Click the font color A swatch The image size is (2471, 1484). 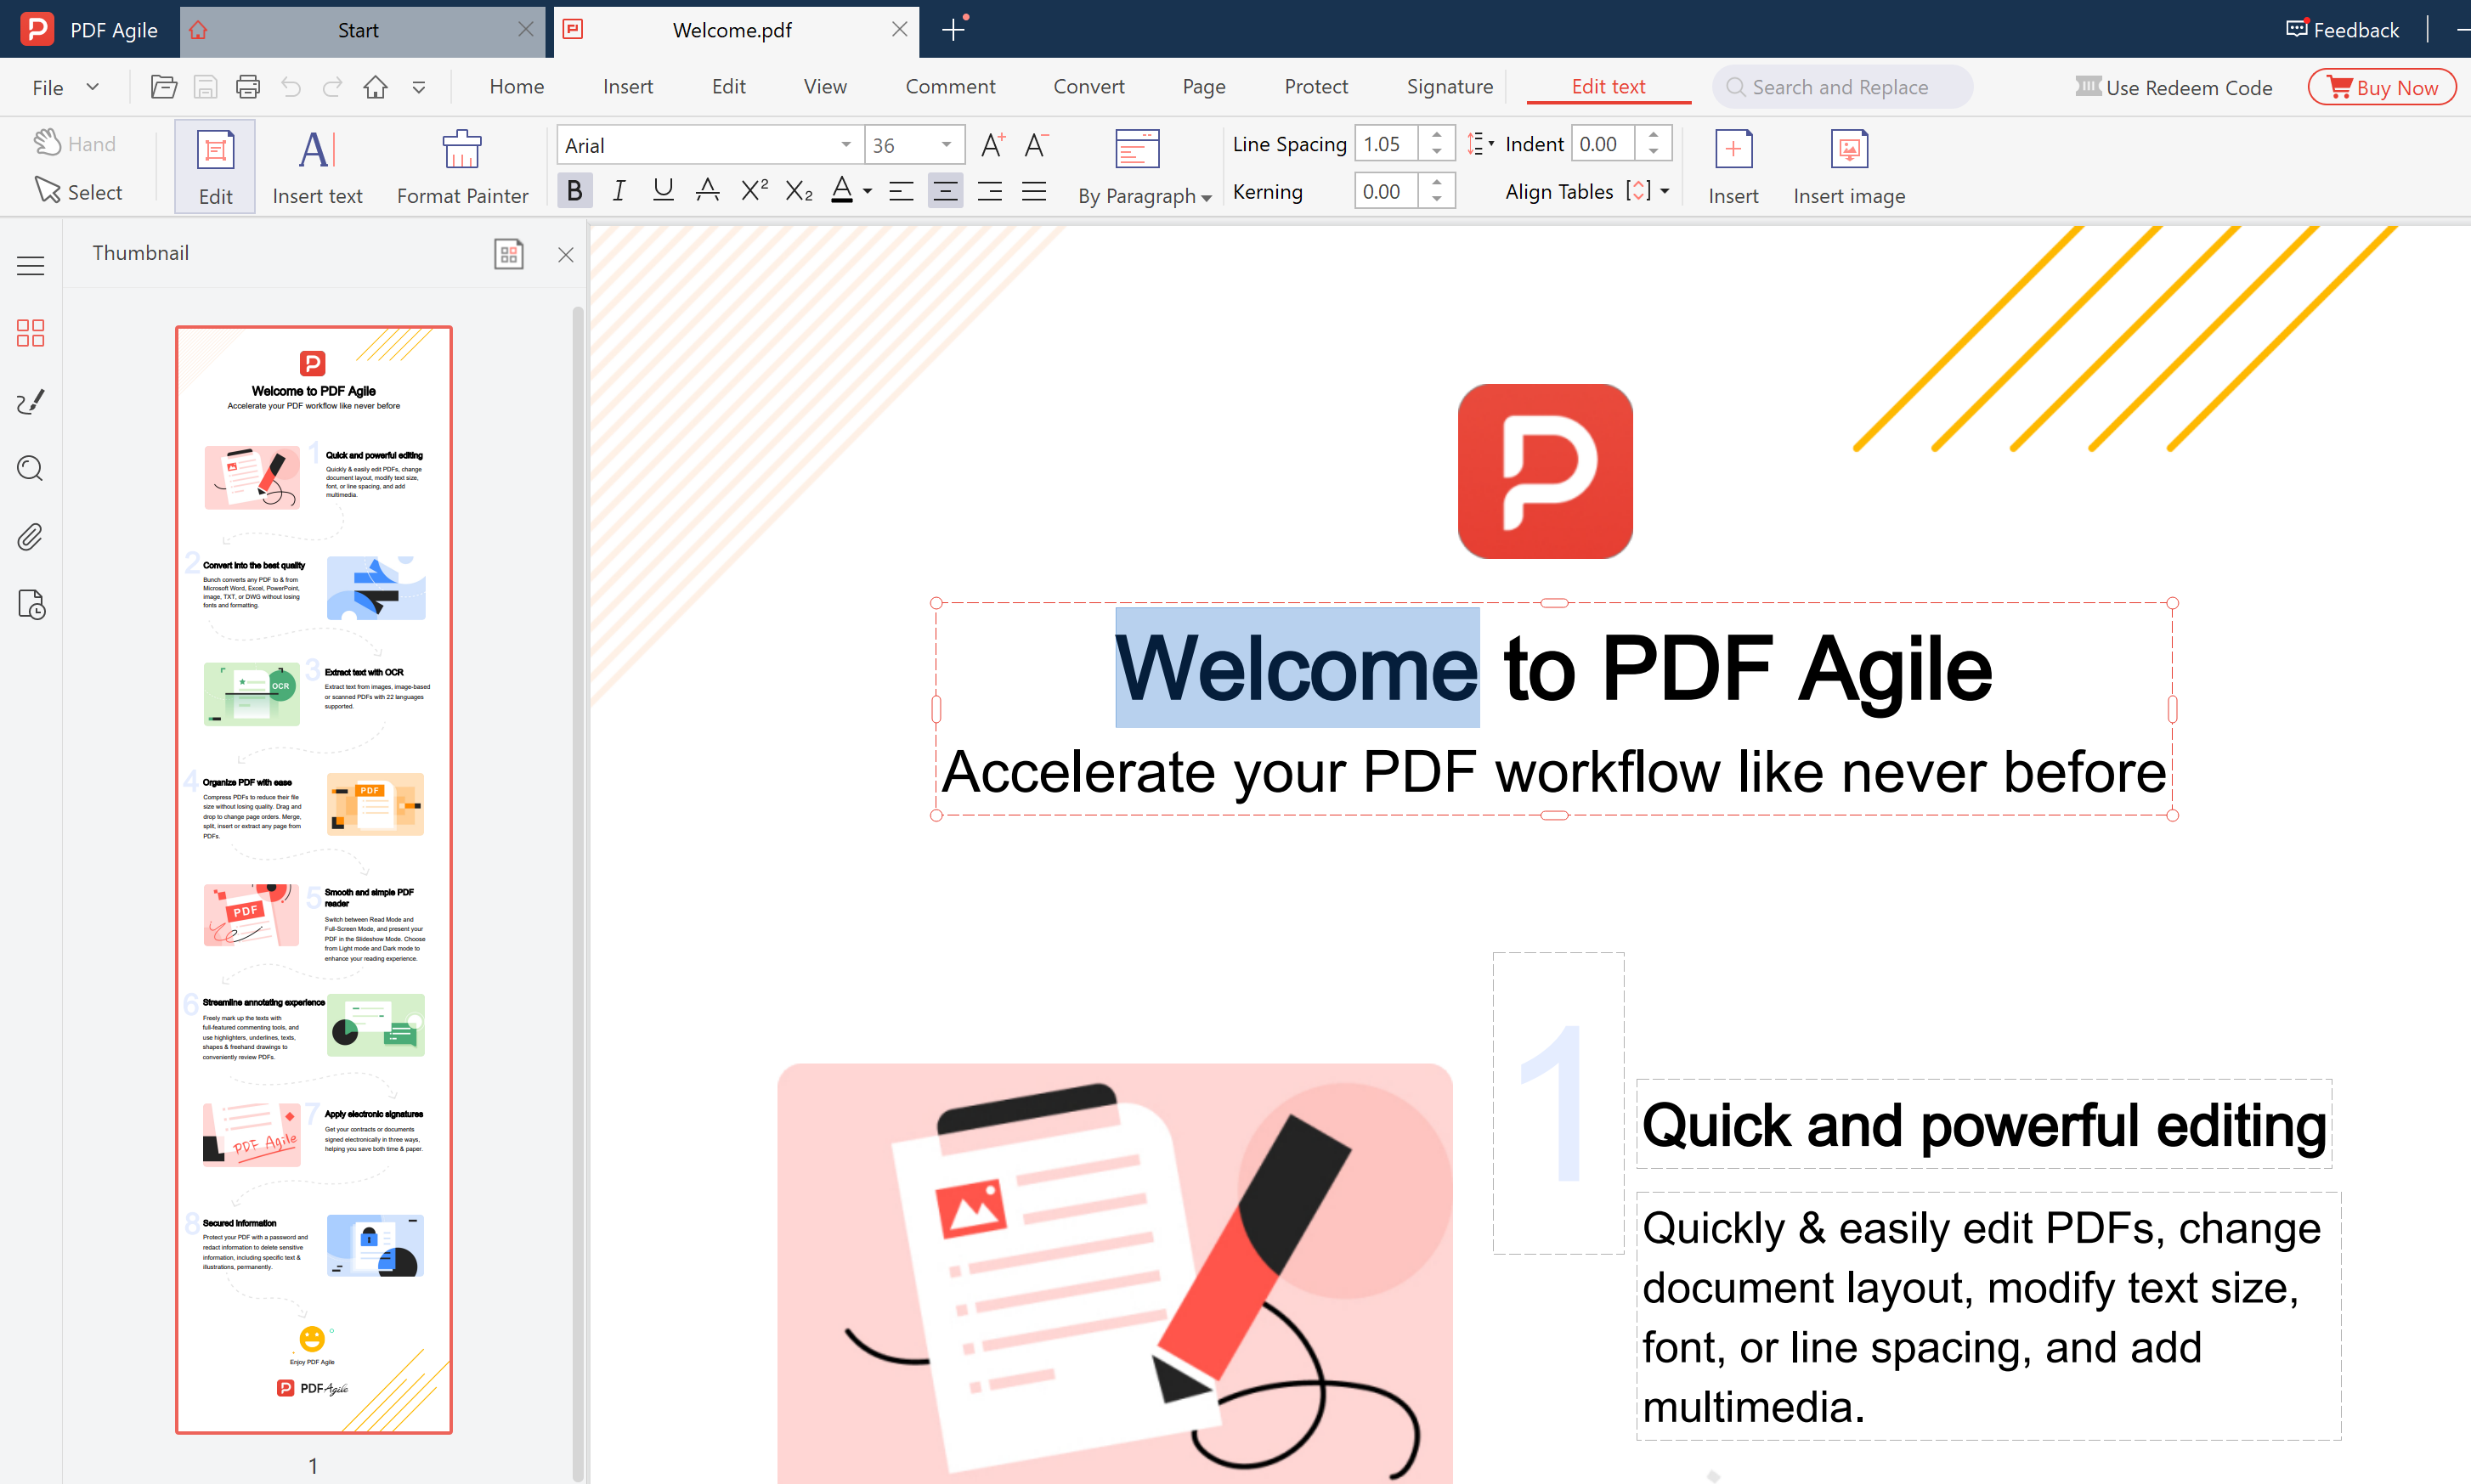coord(842,190)
